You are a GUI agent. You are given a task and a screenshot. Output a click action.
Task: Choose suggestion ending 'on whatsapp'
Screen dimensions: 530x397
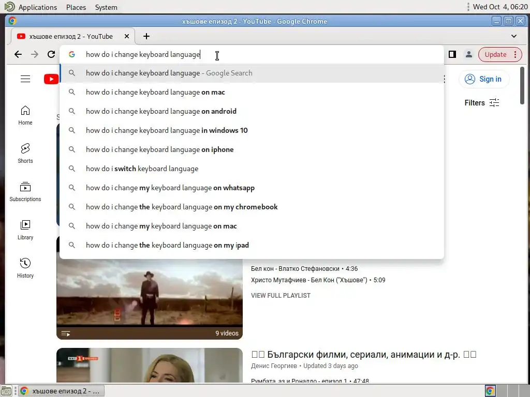pos(252,188)
